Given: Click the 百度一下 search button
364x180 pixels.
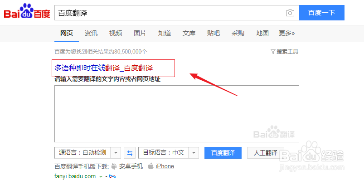Looking at the screenshot, I should pos(322,13).
